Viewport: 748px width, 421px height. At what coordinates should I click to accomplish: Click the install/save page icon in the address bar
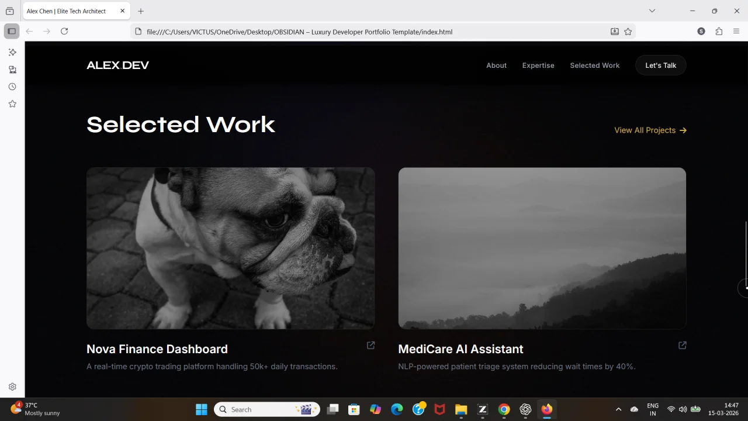click(x=615, y=32)
